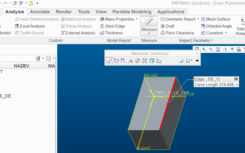Click the Curve Length value 216.506
245x153 pixels.
[226, 85]
